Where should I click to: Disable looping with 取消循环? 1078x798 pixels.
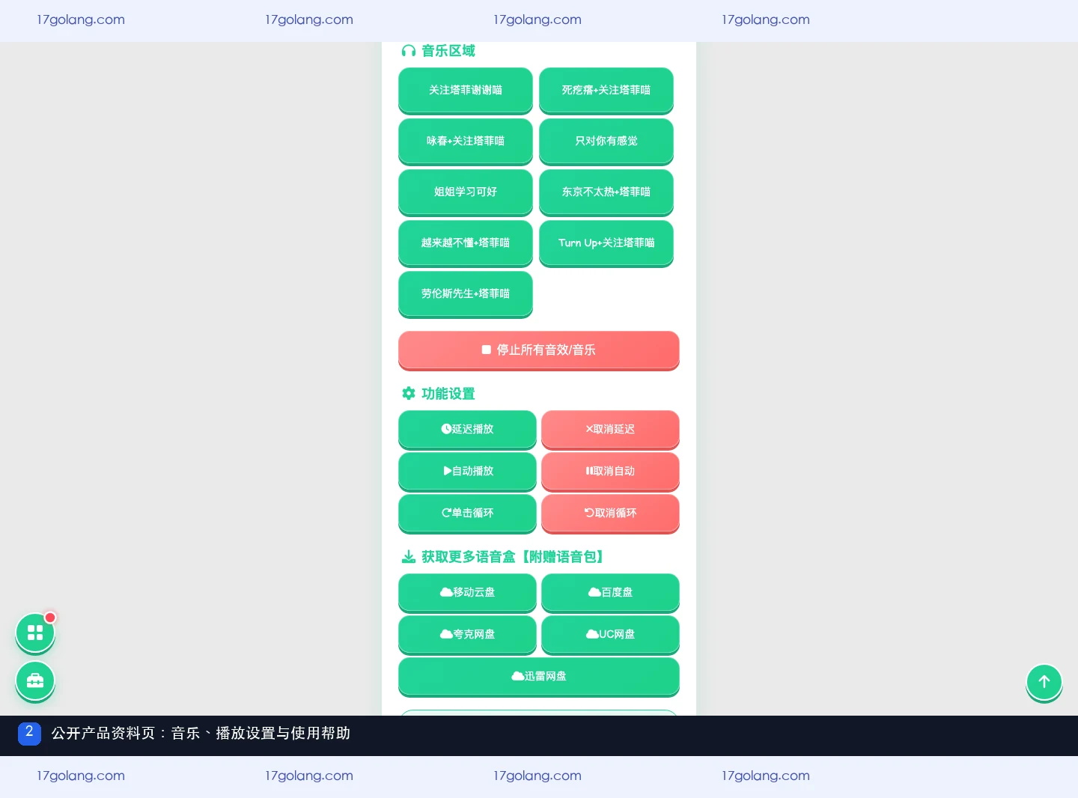pos(610,513)
